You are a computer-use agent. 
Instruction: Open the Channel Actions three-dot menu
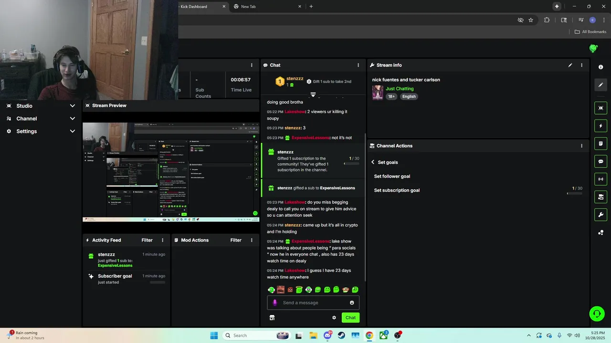581,146
